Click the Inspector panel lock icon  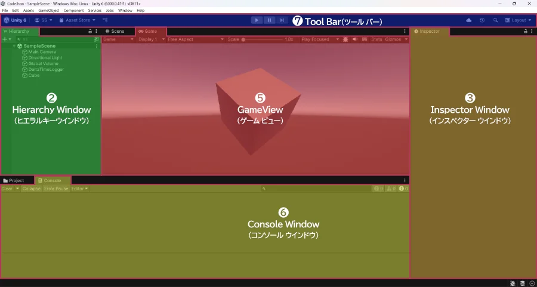point(525,31)
